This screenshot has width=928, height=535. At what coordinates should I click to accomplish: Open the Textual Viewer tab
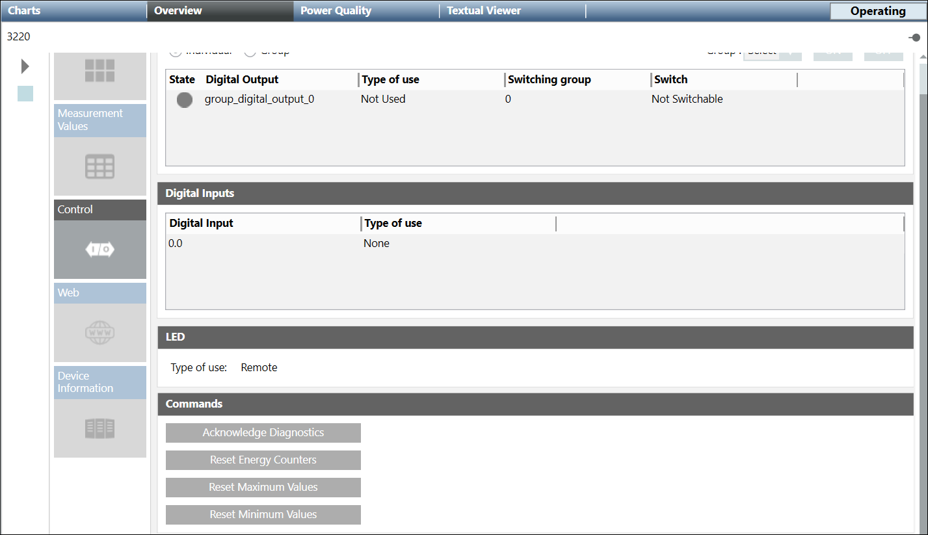tap(484, 11)
